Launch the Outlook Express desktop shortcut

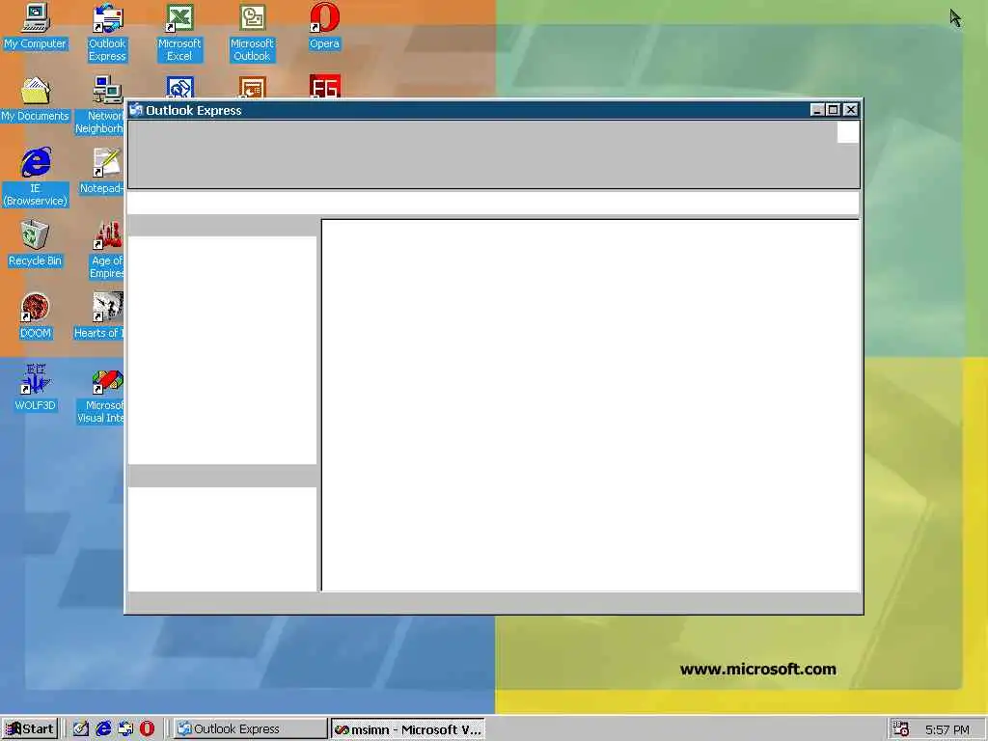point(107,33)
